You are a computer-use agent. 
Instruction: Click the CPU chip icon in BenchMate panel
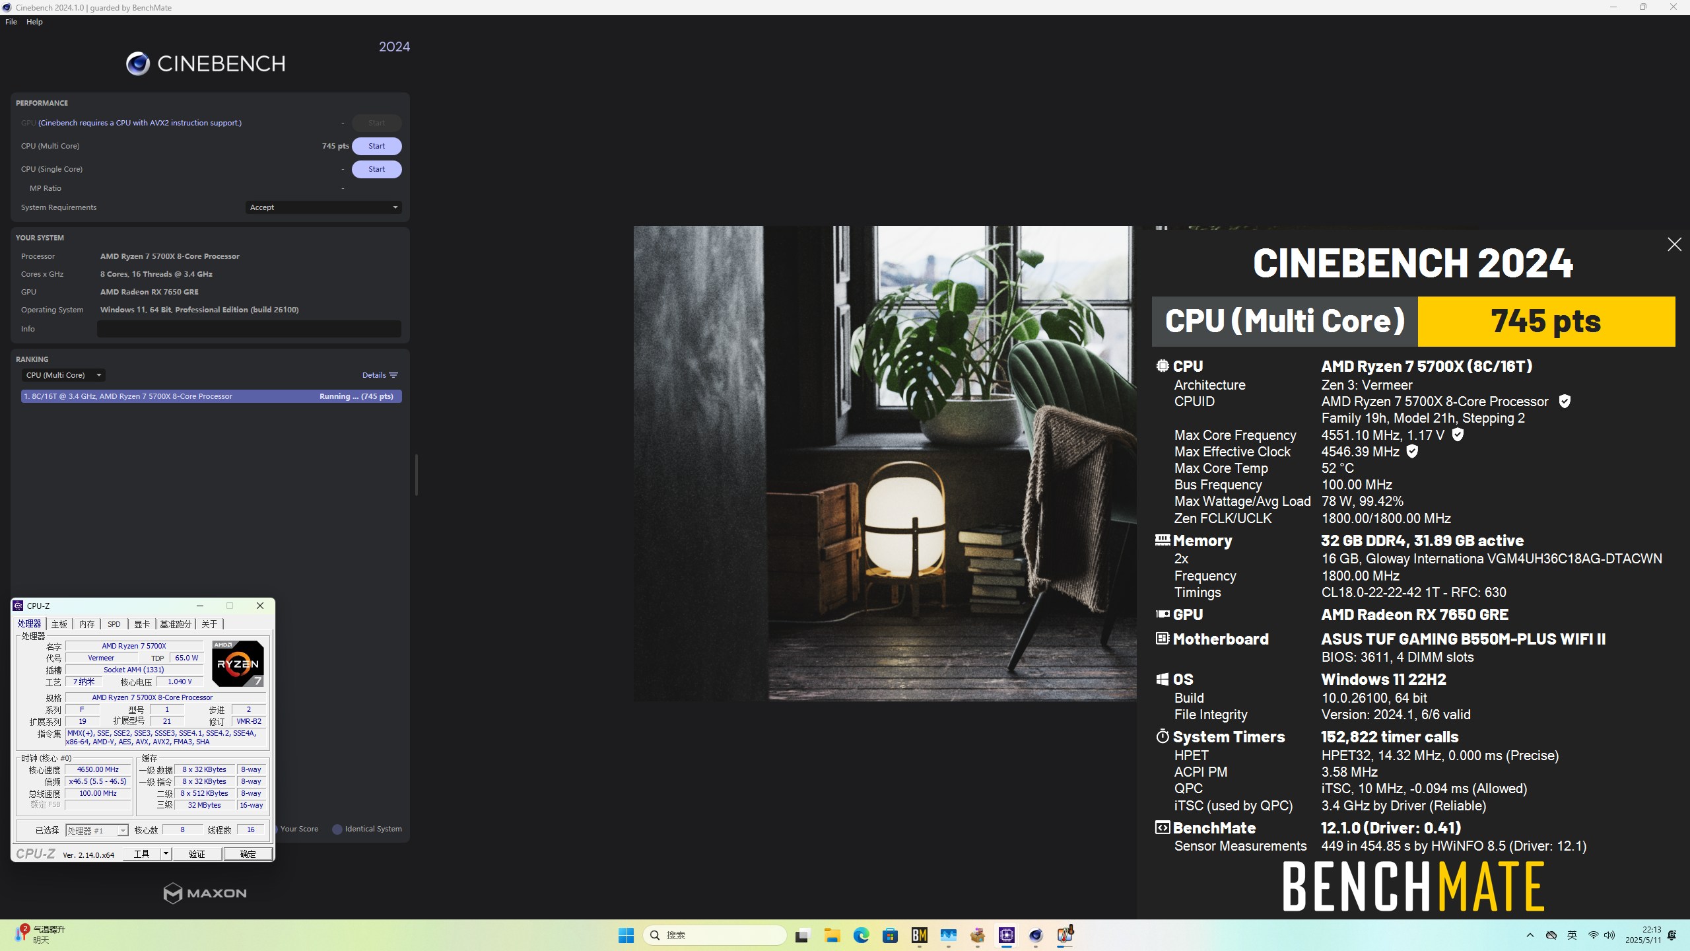(x=1162, y=366)
